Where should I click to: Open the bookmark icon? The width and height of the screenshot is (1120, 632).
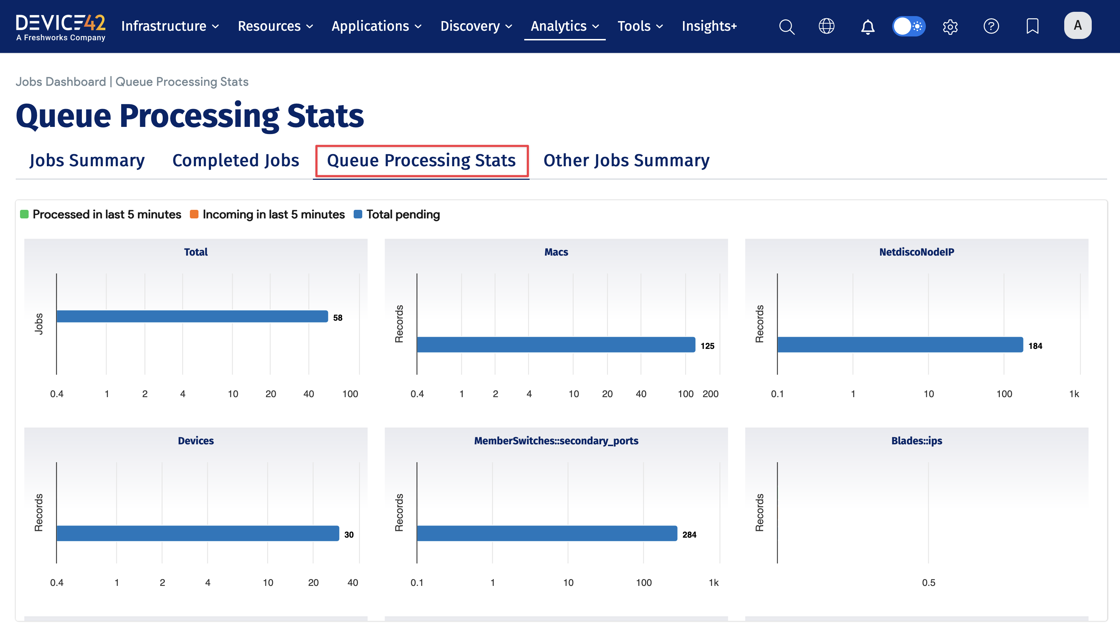[x=1032, y=26]
